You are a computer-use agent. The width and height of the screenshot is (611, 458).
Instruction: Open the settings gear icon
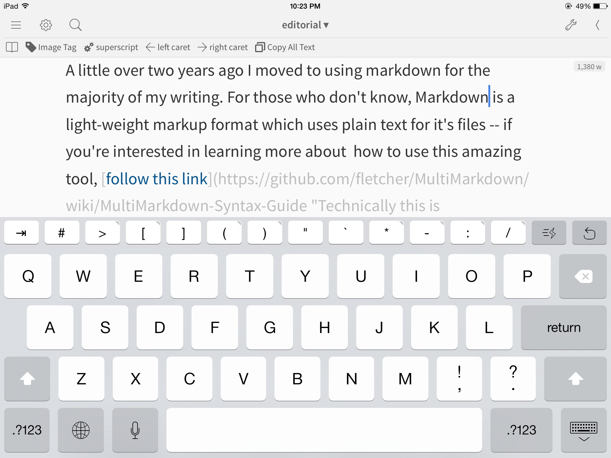coord(46,25)
